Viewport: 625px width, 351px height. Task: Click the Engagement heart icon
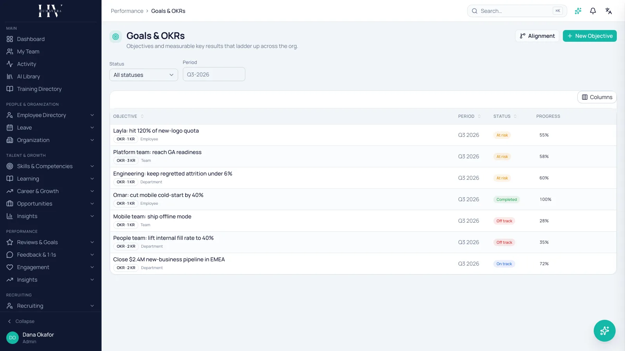(10, 267)
